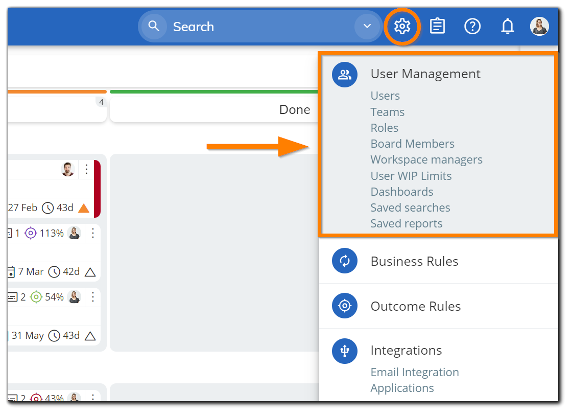Go to Email Integration settings
This screenshot has height=415, width=572.
[415, 372]
